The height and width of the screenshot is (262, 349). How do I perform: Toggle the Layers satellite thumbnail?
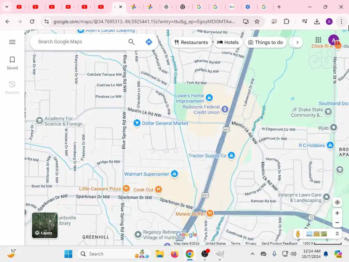pyautogui.click(x=45, y=225)
